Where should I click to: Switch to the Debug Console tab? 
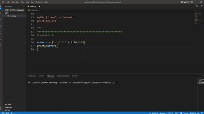pos(63,76)
